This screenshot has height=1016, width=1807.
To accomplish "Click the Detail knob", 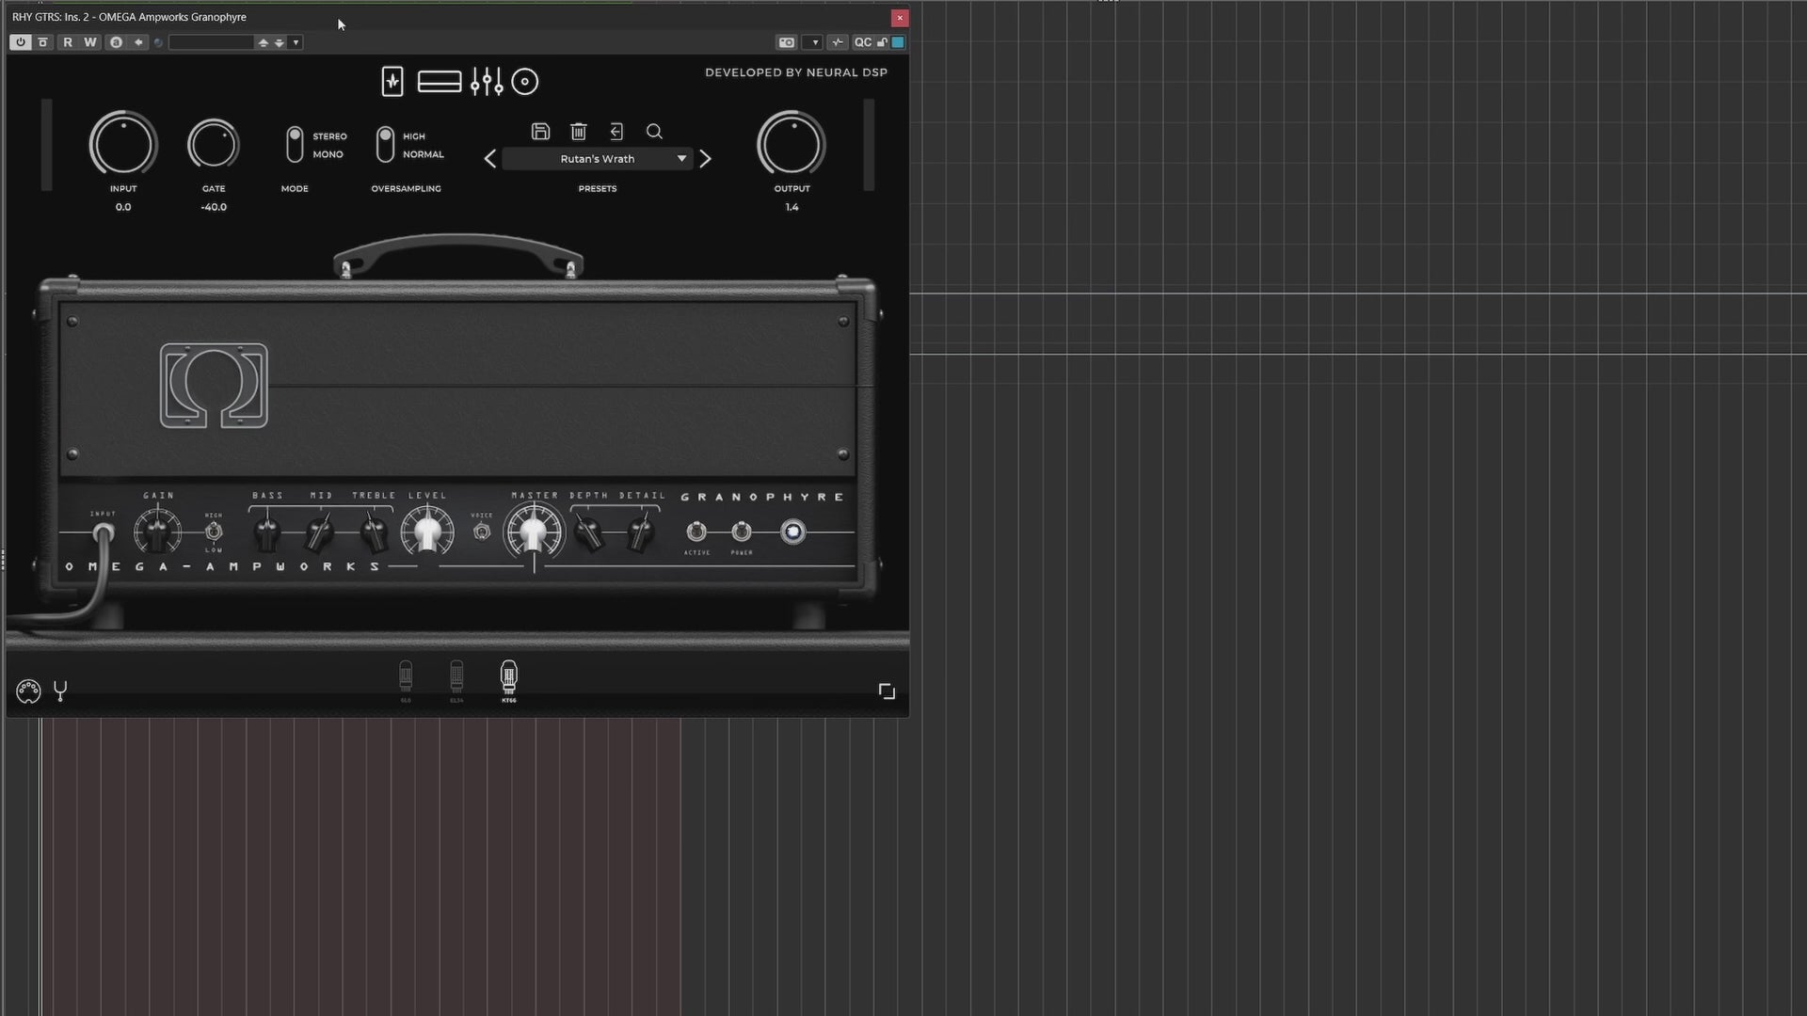I will point(641,532).
